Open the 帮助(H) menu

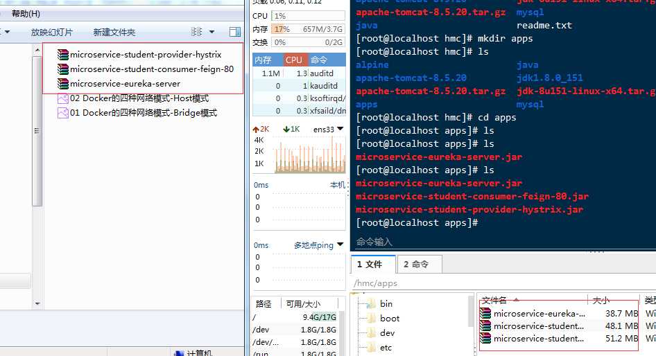[26, 14]
